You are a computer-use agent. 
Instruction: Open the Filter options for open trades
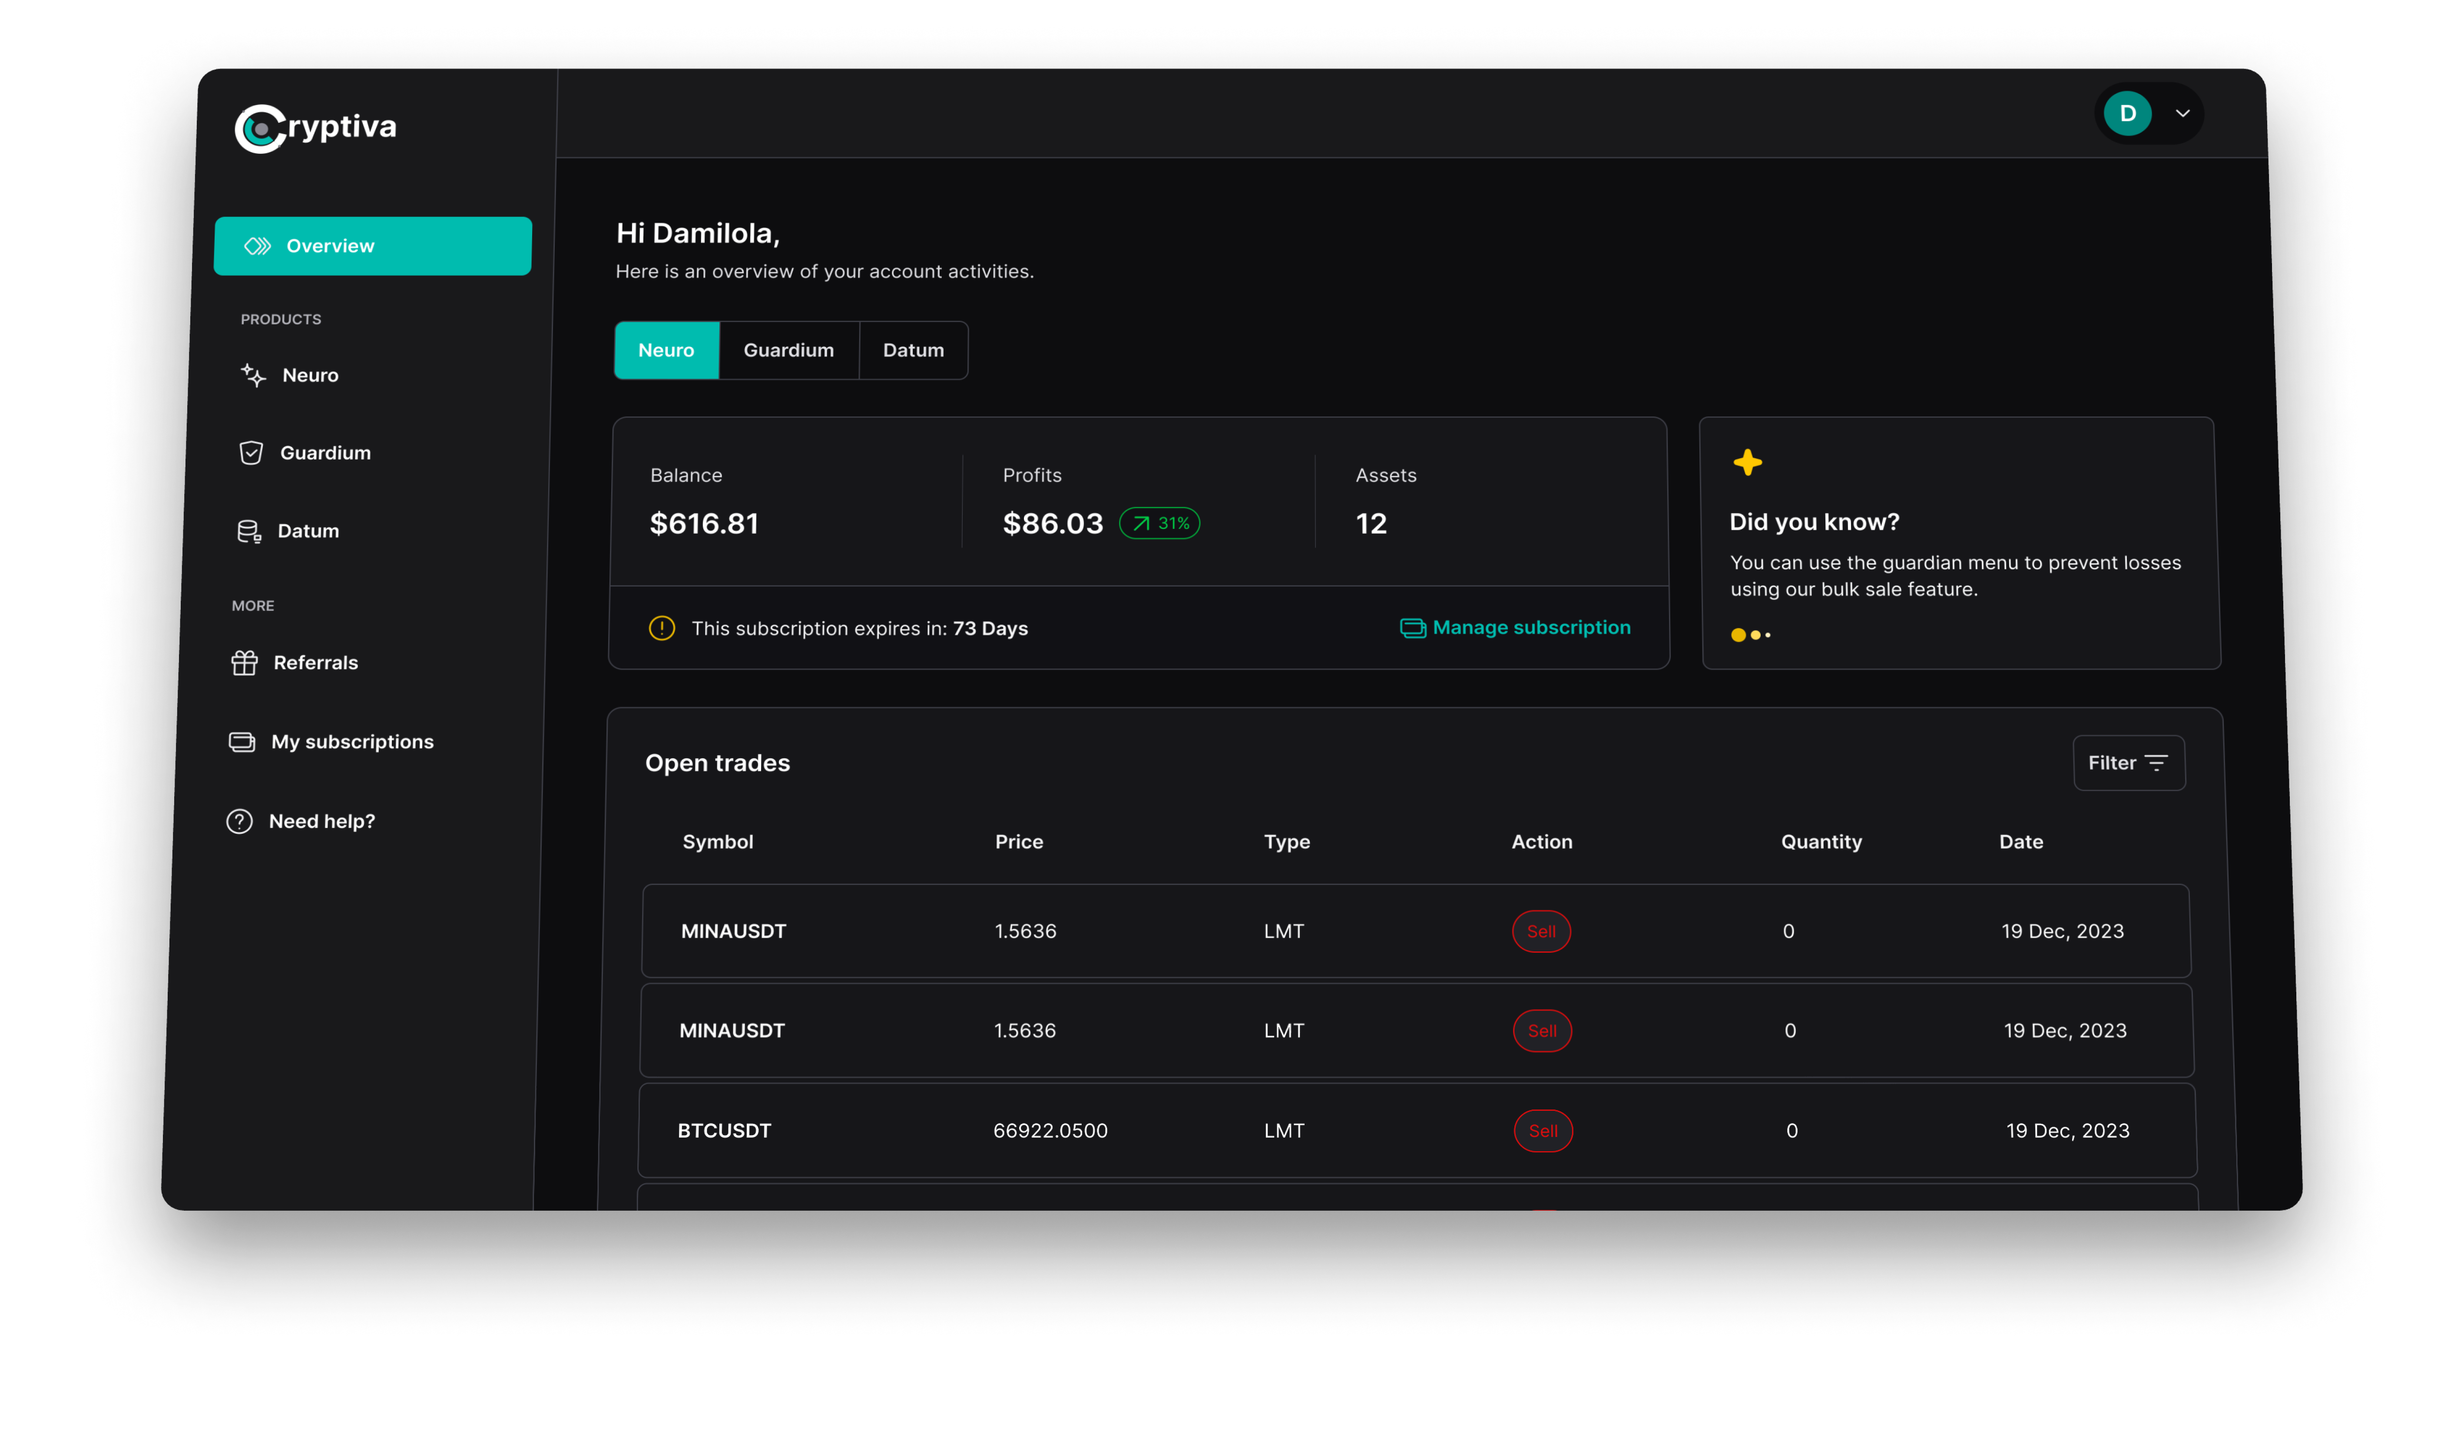tap(2130, 763)
